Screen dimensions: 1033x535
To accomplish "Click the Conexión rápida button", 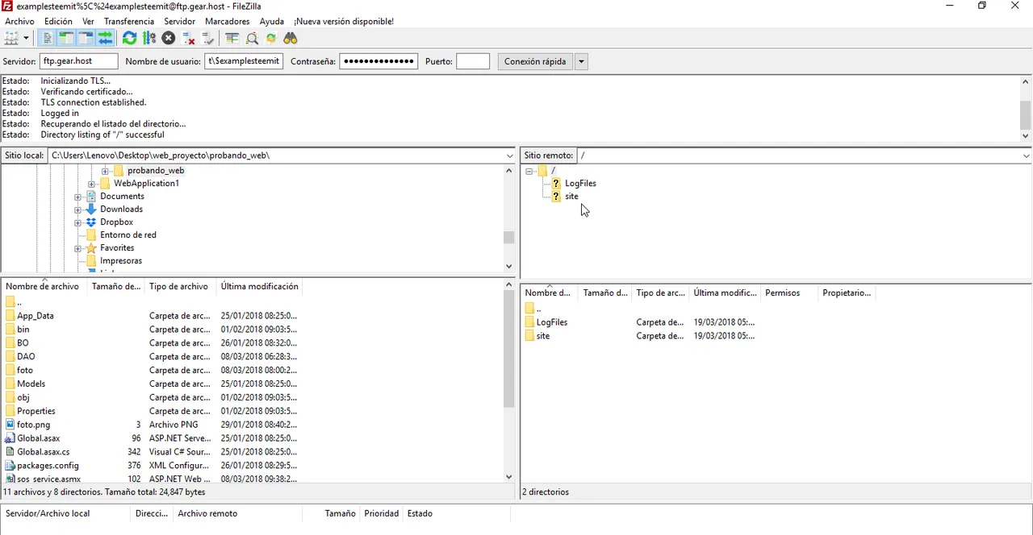I will pos(535,61).
